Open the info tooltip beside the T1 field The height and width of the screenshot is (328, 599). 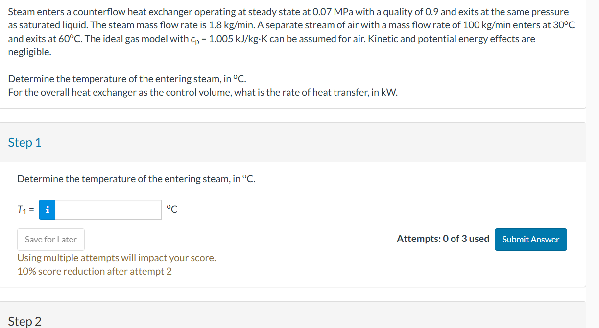[x=47, y=209]
